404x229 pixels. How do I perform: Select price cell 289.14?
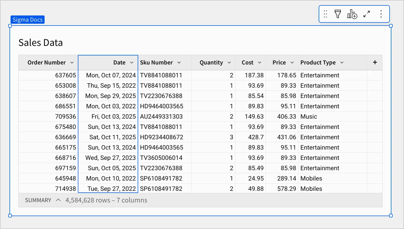click(282, 178)
